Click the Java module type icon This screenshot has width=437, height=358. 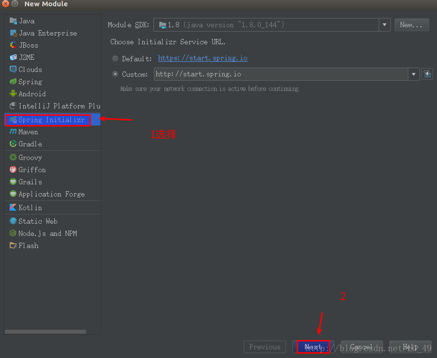click(x=13, y=21)
